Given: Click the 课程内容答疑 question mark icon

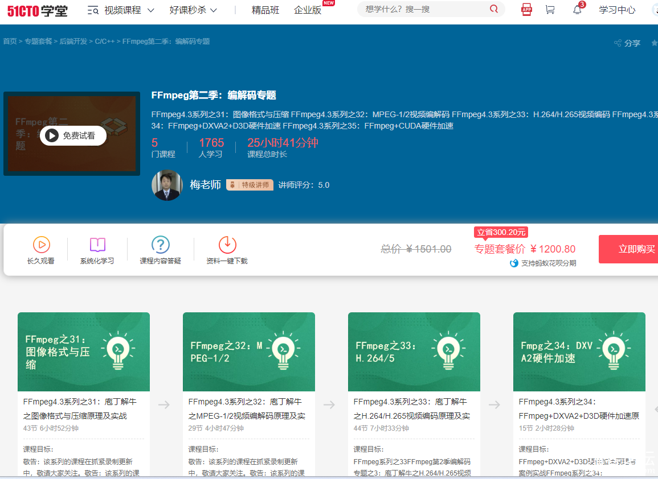Looking at the screenshot, I should coord(160,245).
